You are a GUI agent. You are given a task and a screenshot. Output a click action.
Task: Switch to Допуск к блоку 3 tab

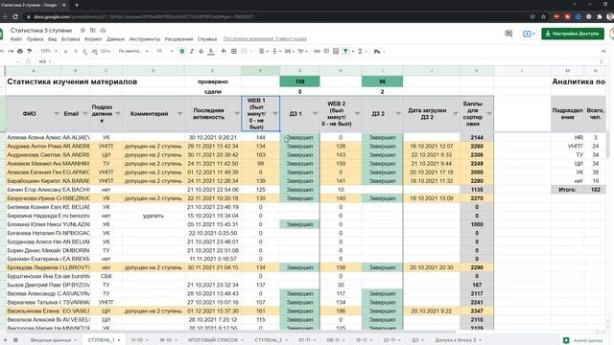459,340
